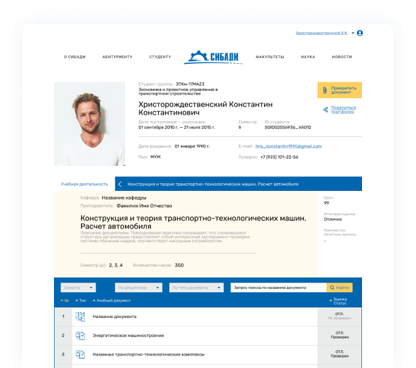This screenshot has height=368, width=416.
Task: Sort the table by № column
Action: coord(64,301)
